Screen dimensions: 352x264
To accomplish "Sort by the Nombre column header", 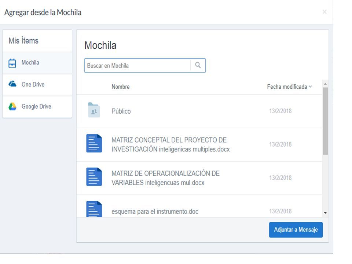I will coord(121,87).
